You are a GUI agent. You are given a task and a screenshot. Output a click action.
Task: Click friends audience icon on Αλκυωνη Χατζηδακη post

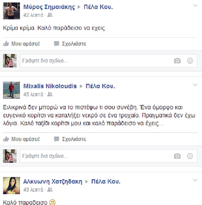coord(50,189)
